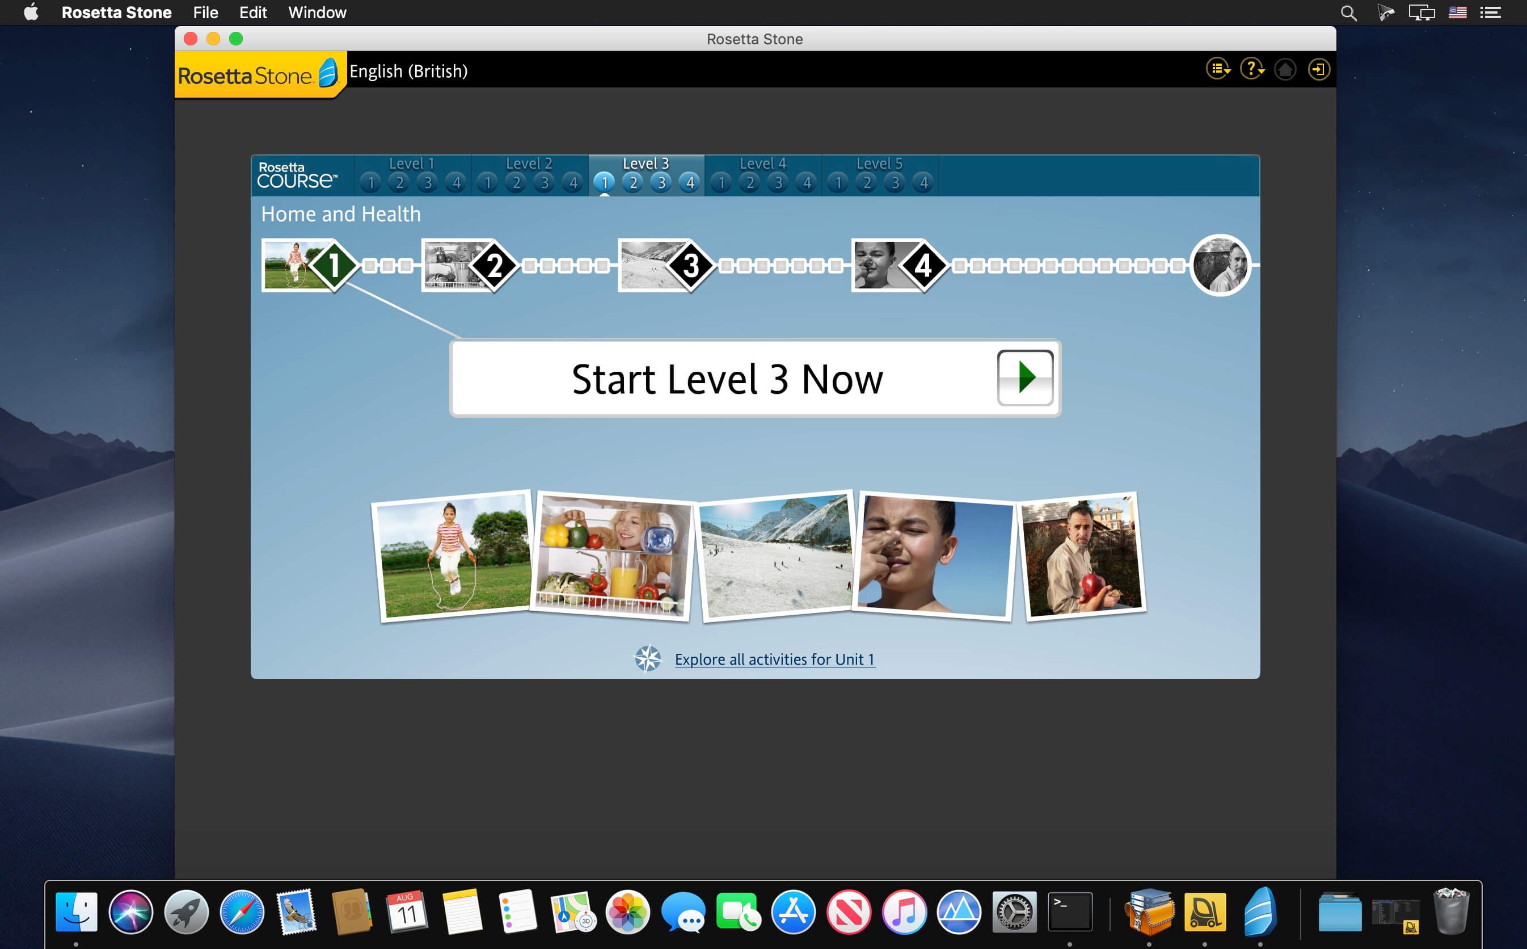Select unit 4 under Level 3
The image size is (1527, 949).
[x=690, y=183]
